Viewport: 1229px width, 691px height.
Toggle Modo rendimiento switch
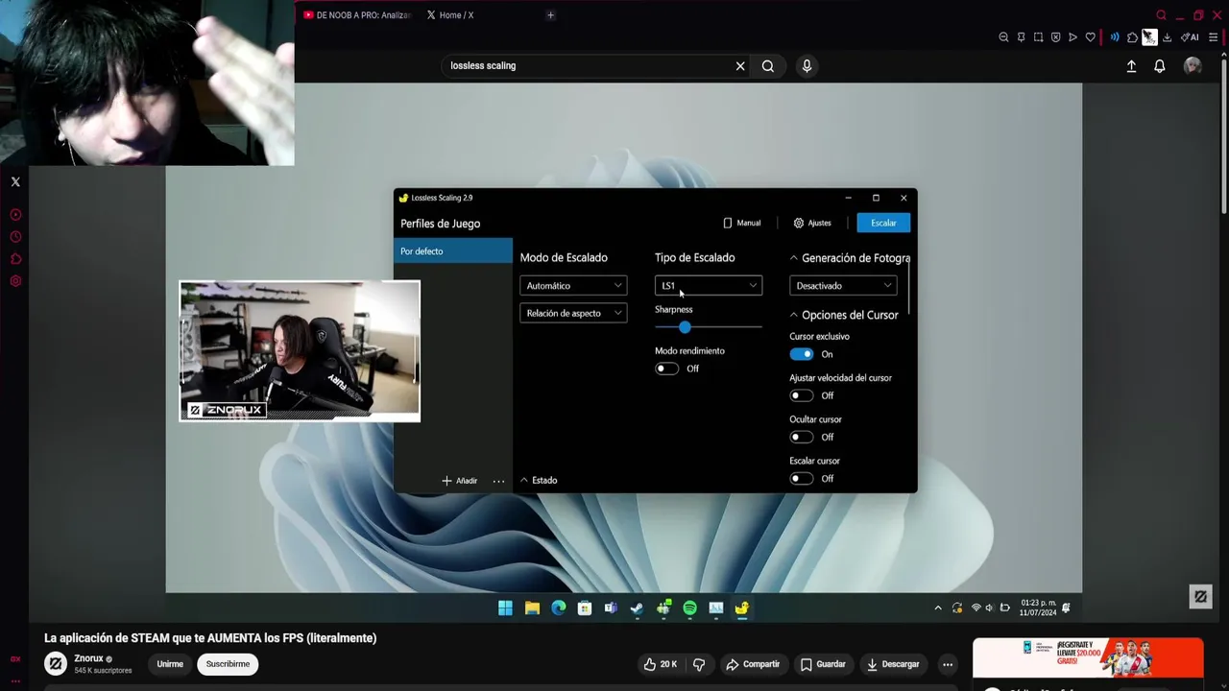point(666,369)
